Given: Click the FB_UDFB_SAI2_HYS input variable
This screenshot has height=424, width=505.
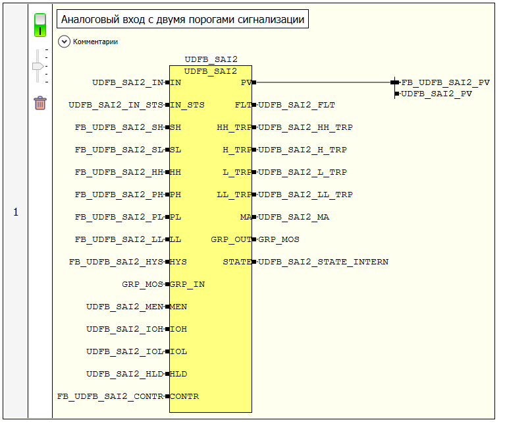Looking at the screenshot, I should 116,262.
